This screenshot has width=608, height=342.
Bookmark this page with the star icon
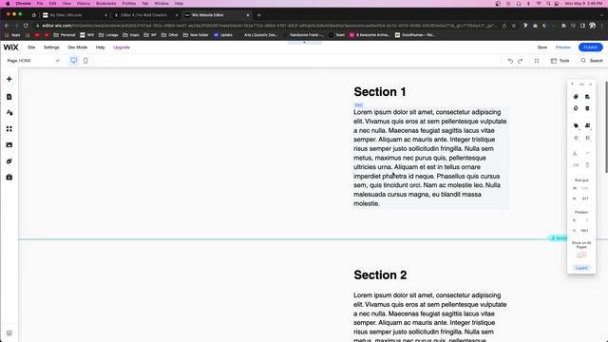coord(514,26)
